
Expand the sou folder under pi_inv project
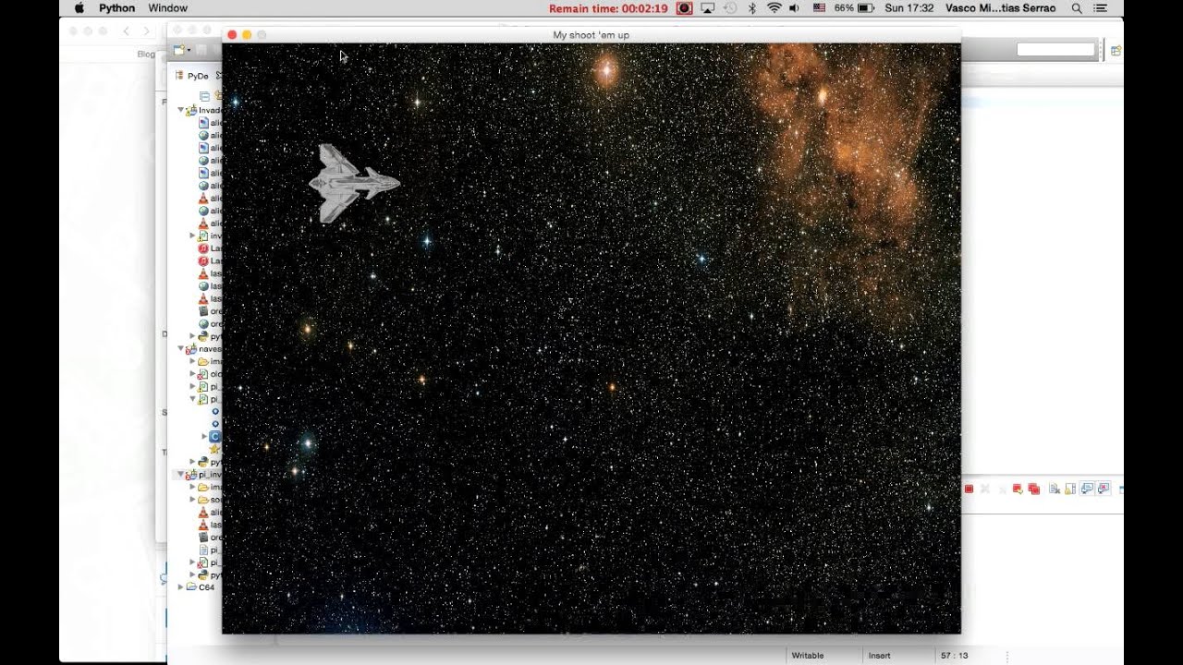point(192,500)
